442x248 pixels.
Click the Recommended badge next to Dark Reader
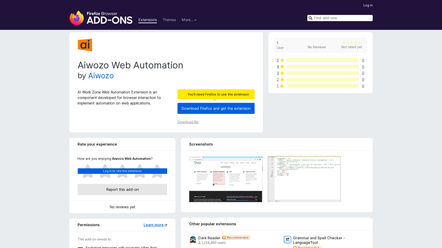click(x=236, y=238)
